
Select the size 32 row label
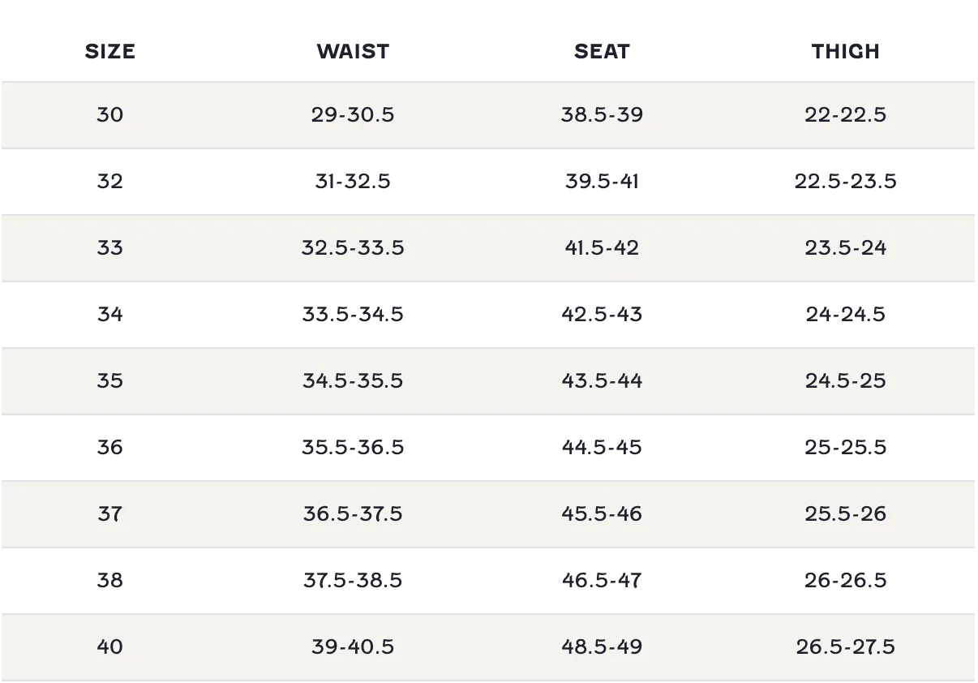[109, 181]
